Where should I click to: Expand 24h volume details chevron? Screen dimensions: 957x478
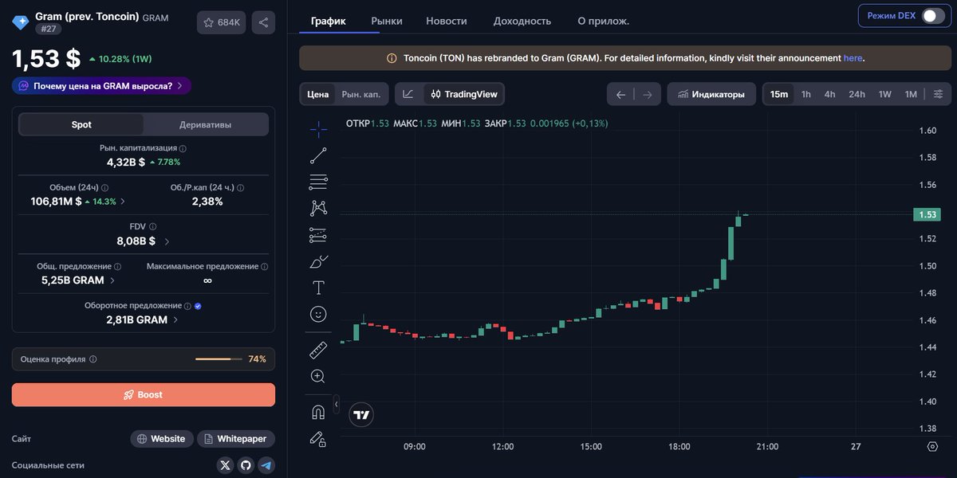122,202
